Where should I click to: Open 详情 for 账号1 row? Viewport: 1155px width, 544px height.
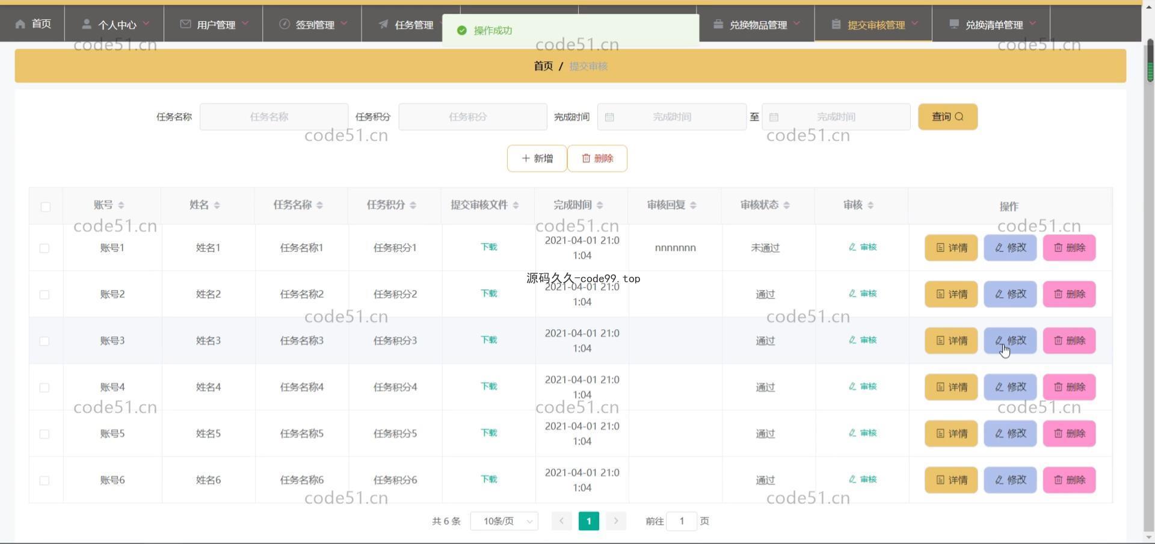coord(951,248)
